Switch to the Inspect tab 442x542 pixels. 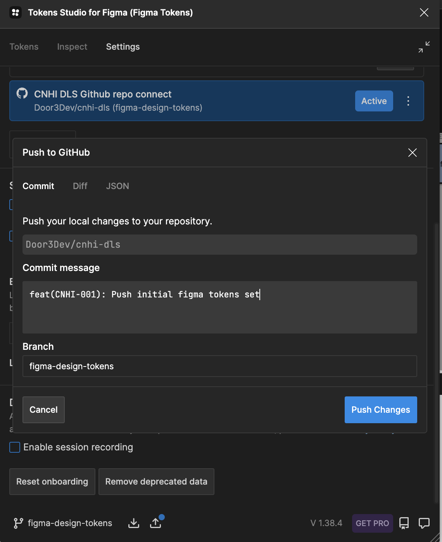coord(72,47)
